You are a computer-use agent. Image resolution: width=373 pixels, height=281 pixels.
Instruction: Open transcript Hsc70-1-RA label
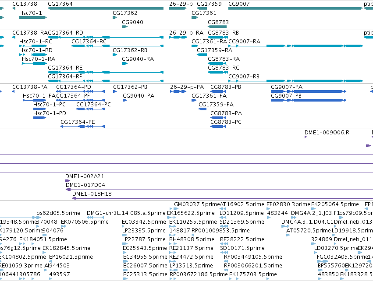tap(39, 59)
